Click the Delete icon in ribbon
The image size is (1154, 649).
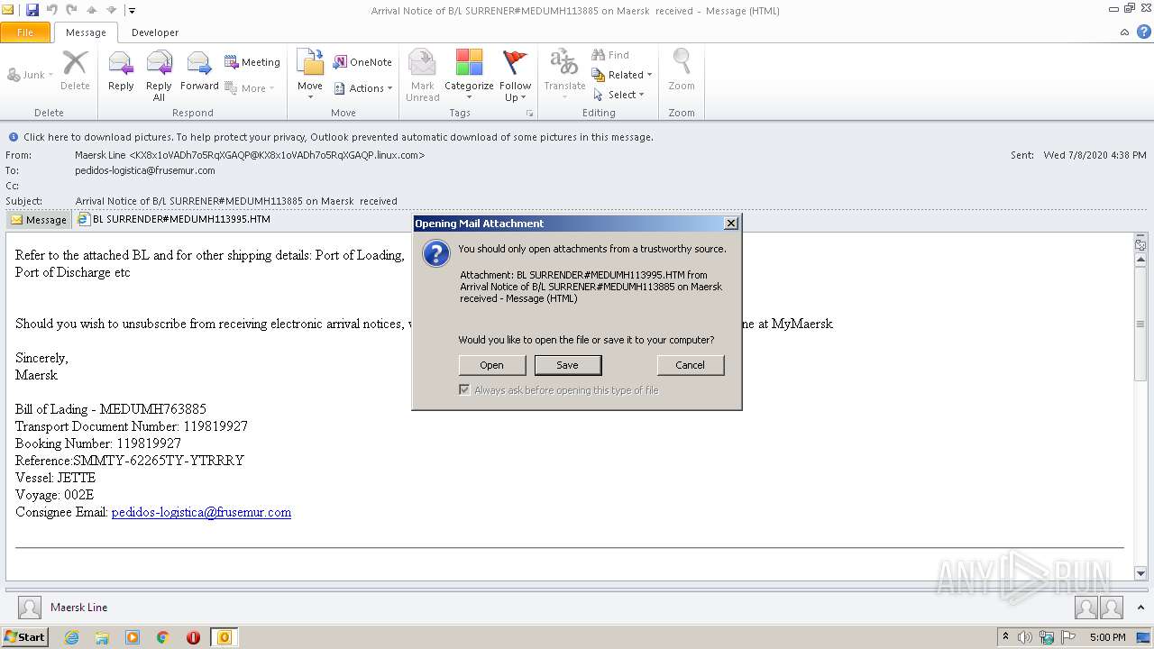tap(75, 71)
